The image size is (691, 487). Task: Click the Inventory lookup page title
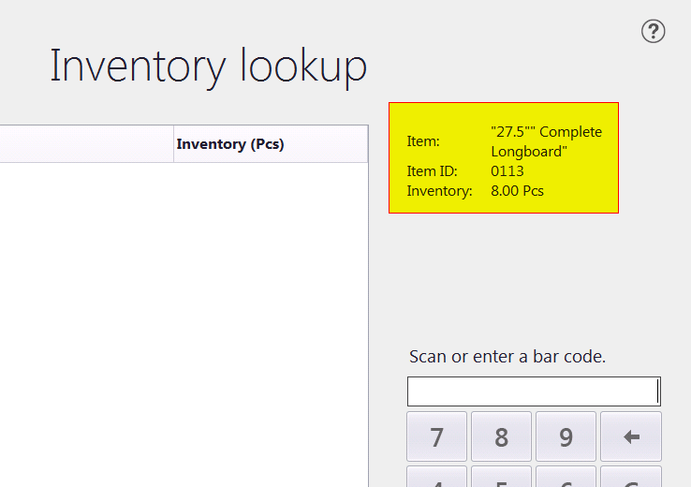(208, 66)
